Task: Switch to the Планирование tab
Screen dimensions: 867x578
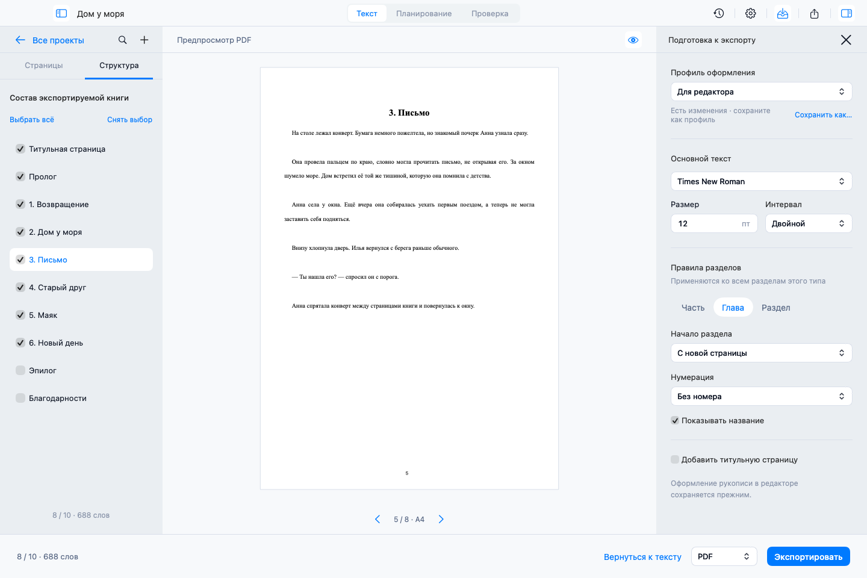Action: [424, 13]
